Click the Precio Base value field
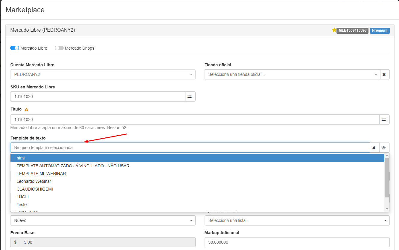 (108, 243)
